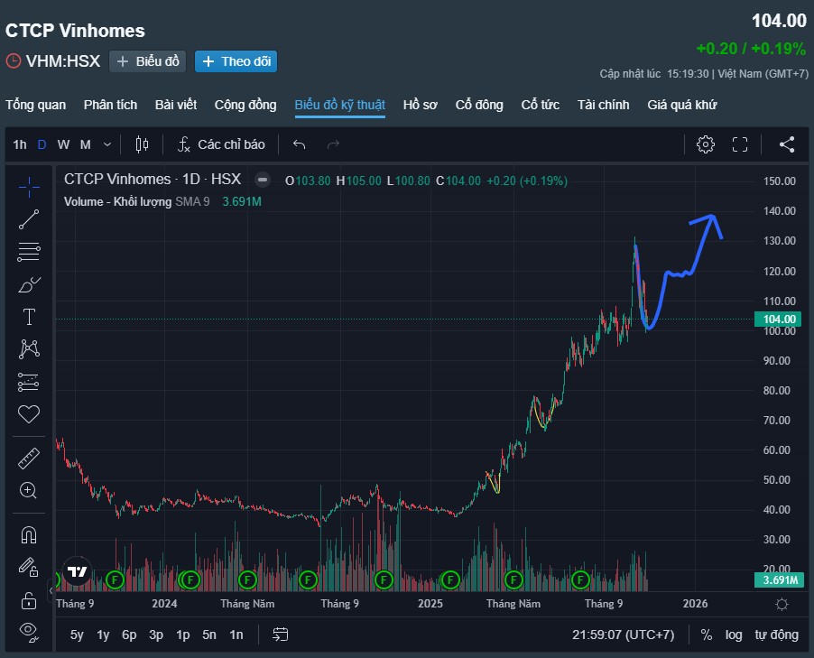814x658 pixels.
Task: Set chart range to 3p
Action: pos(156,635)
